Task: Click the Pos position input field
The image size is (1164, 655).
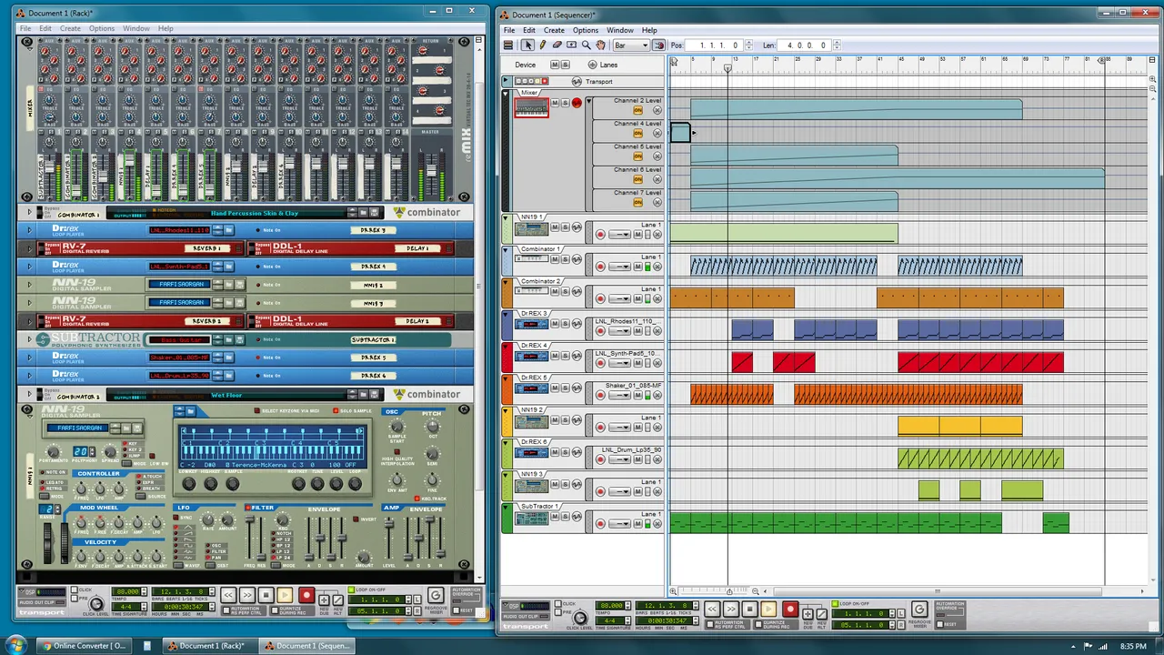Action: pos(716,45)
